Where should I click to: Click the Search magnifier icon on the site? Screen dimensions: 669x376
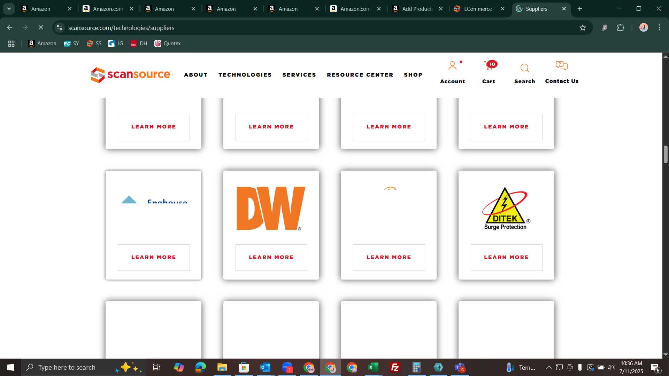[x=525, y=68]
